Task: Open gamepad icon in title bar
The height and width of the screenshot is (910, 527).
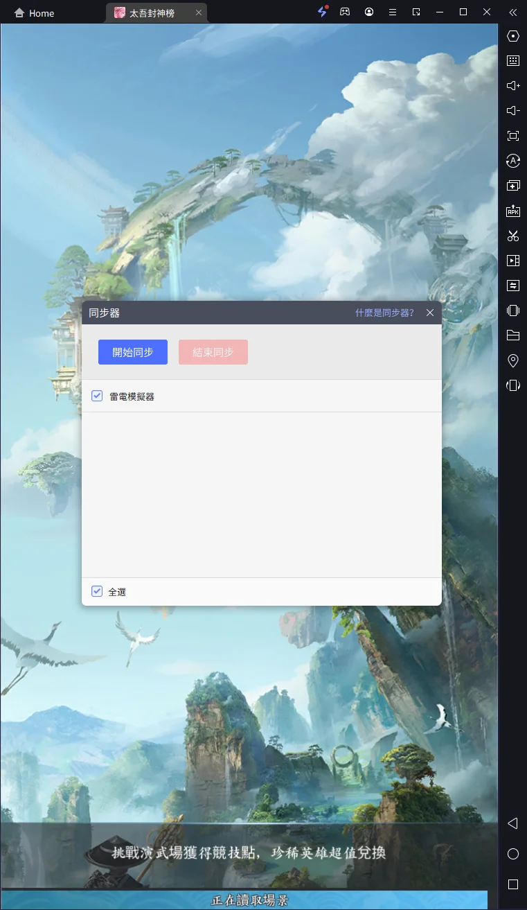Action: (x=344, y=12)
